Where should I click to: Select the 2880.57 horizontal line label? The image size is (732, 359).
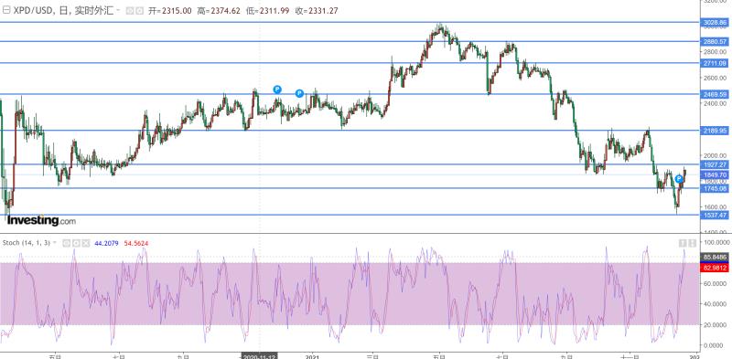715,41
